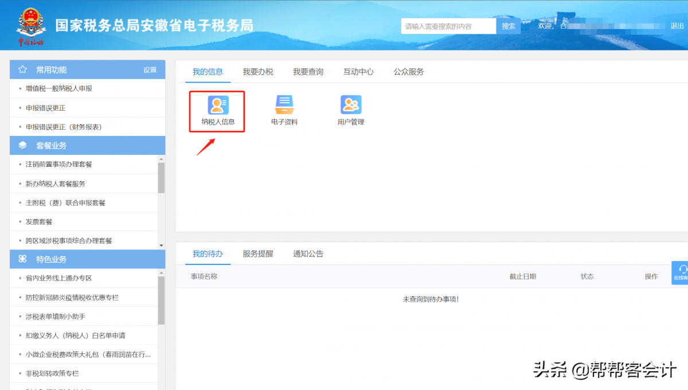Click the star icon beside 常用功能
The width and height of the screenshot is (688, 390).
23,69
